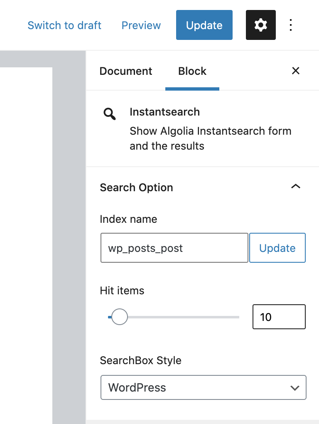
Task: Open the three-dot more options menu
Action: pyautogui.click(x=291, y=25)
